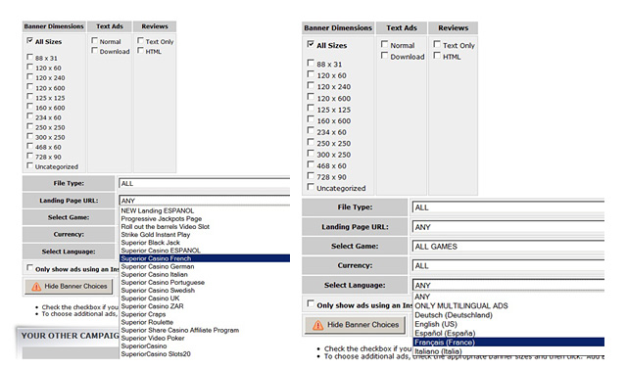Tick Download text ads in left panel
Screen dimensions: 627x368
point(95,50)
